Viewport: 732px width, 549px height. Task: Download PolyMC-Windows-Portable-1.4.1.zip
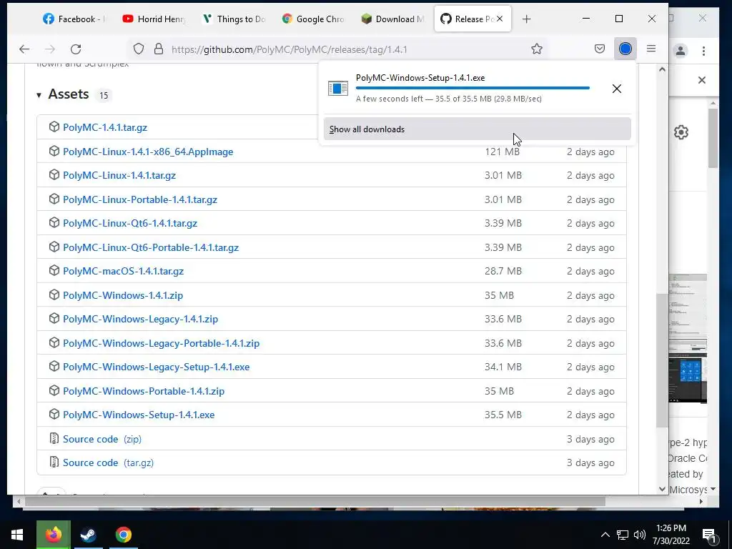coord(144,391)
